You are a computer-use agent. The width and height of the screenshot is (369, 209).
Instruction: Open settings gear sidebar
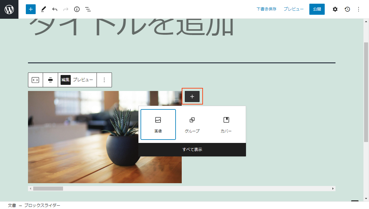point(335,9)
